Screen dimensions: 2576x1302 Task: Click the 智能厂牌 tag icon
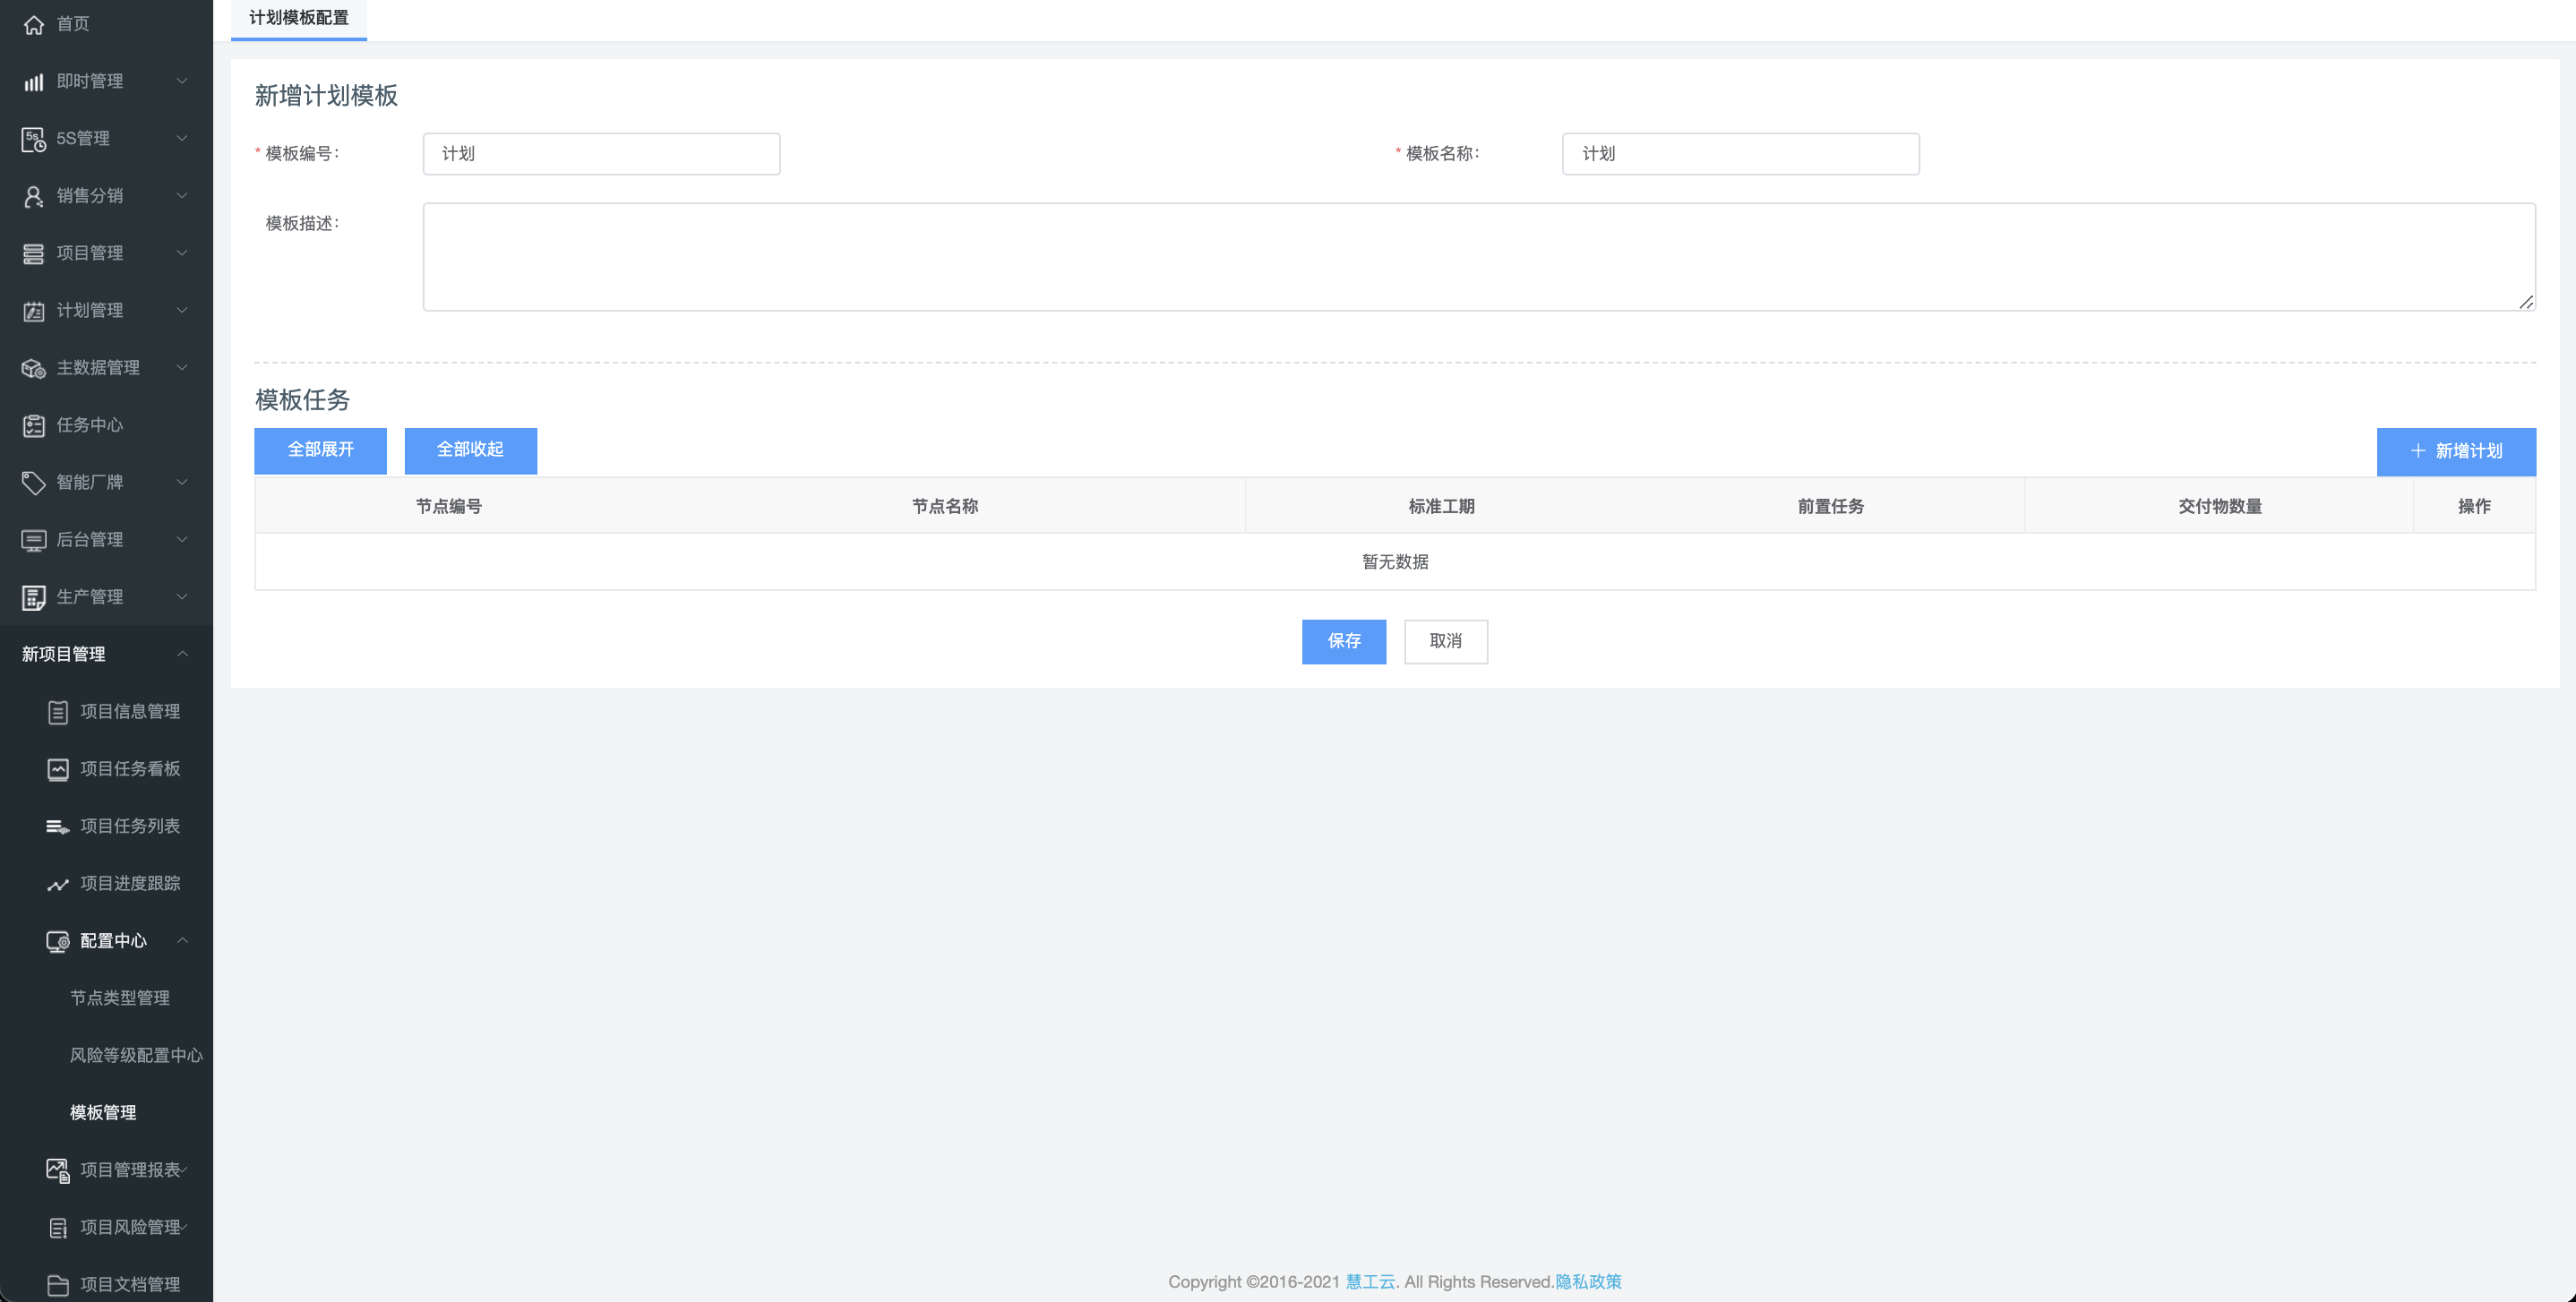(33, 483)
